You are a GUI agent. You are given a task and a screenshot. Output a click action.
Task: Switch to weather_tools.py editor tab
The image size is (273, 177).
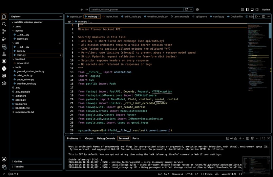pos(156,17)
